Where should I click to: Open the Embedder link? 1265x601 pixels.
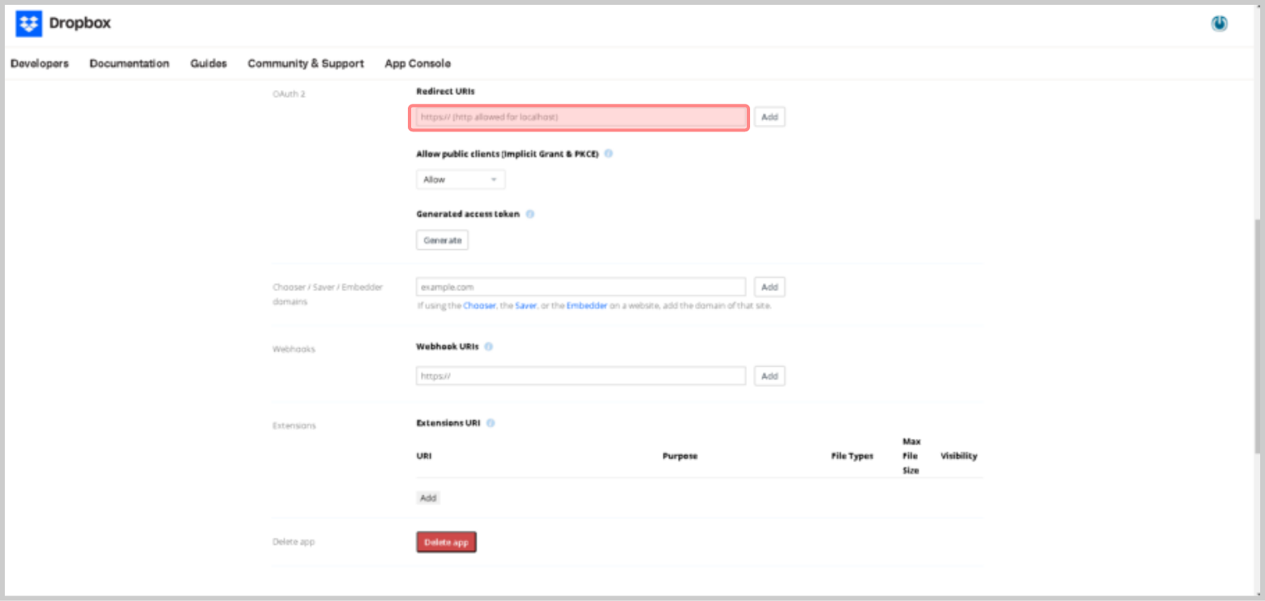(587, 306)
